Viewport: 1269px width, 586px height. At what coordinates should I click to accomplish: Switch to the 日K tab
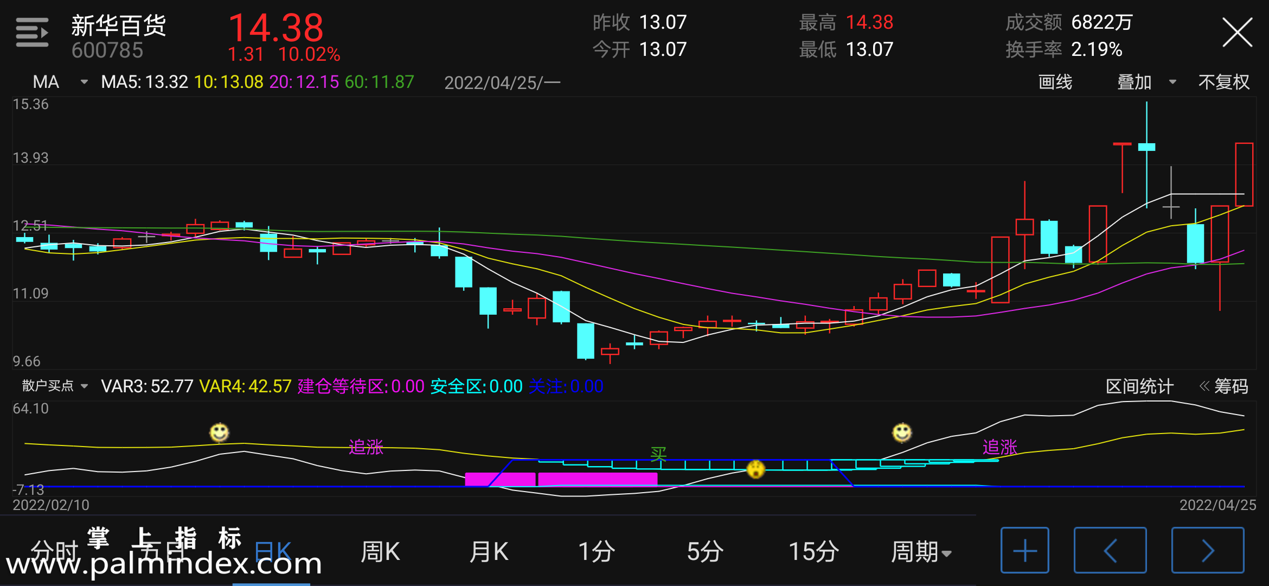tap(273, 552)
